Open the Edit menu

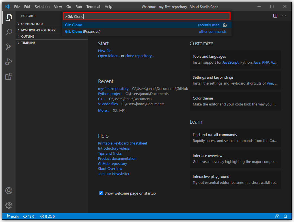27,7
